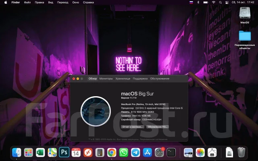
Task: Open the Trash in the Dock
Action: 241,153
